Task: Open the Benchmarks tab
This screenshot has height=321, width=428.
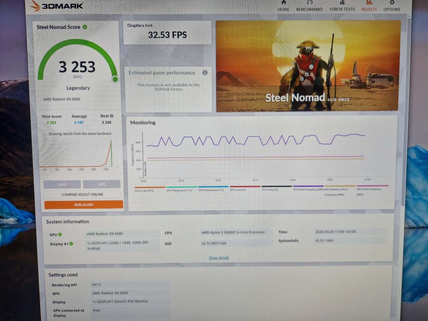Action: (309, 6)
